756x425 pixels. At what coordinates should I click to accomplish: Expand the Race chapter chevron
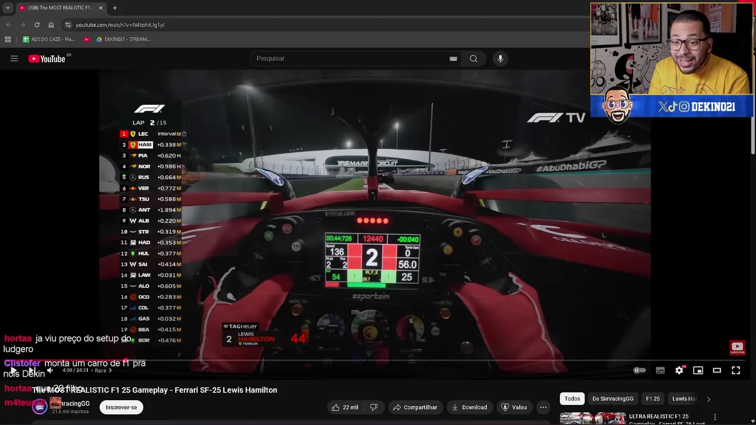coord(110,371)
